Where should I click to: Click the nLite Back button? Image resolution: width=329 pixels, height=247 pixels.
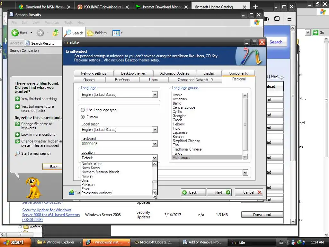coord(193,192)
